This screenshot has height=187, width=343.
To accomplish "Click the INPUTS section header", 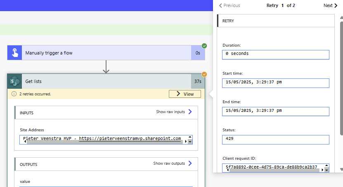I will (x=106, y=113).
